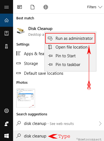Filter results by Documents icon
104x141 pixels.
tap(32, 7)
